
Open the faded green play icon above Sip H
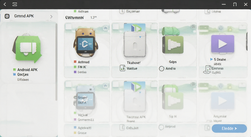[x=173, y=101]
